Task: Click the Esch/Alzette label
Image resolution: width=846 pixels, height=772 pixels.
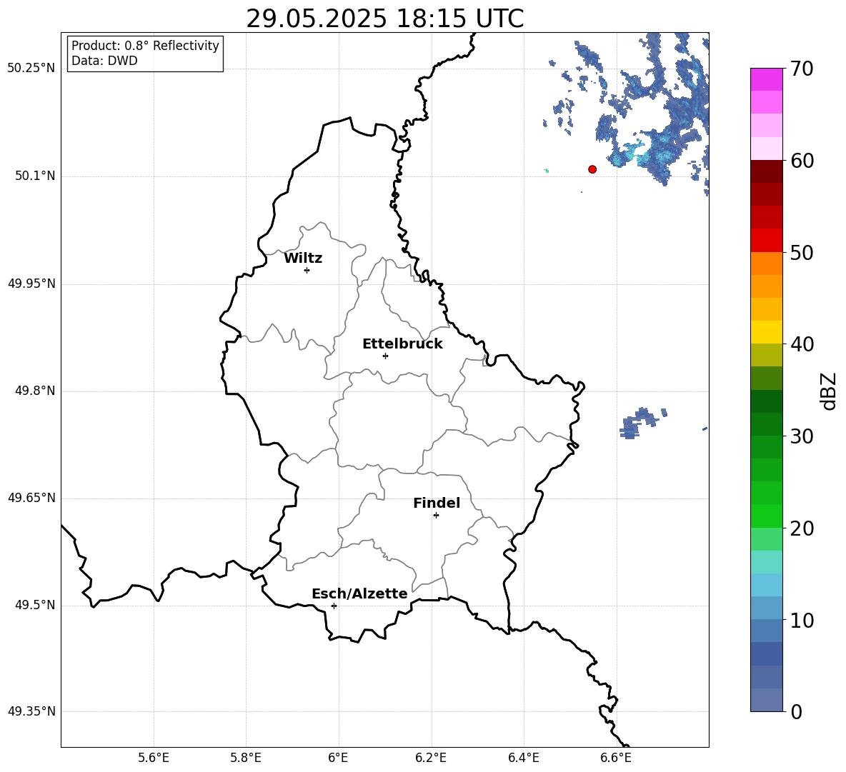Action: tap(359, 593)
